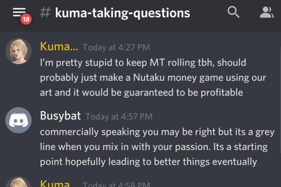
Task: Click the hash symbol before channel name
Action: pyautogui.click(x=45, y=12)
